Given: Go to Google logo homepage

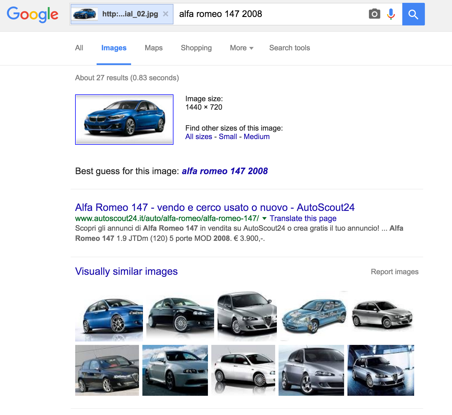Looking at the screenshot, I should (x=32, y=14).
